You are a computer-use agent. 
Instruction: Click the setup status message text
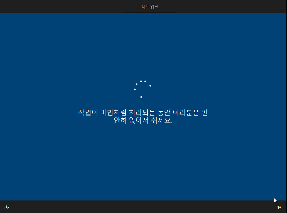pos(143,117)
